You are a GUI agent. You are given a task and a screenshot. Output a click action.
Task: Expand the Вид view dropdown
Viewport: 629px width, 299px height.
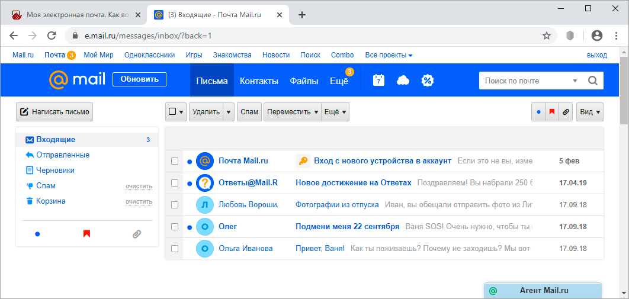click(x=589, y=112)
